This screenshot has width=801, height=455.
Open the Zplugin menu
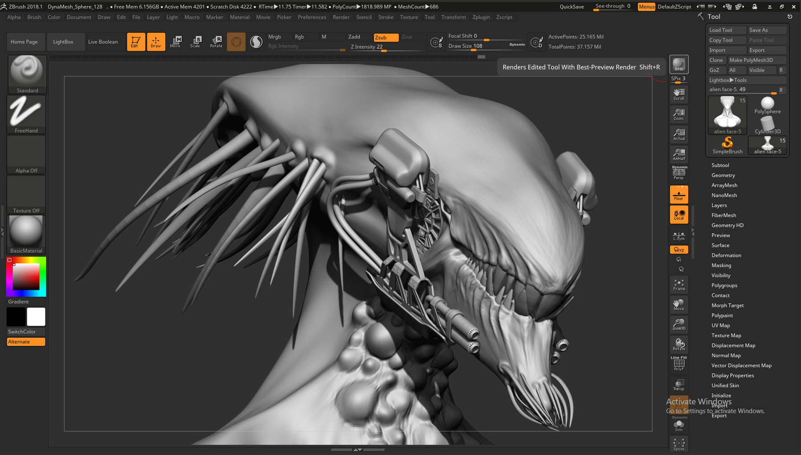click(481, 17)
